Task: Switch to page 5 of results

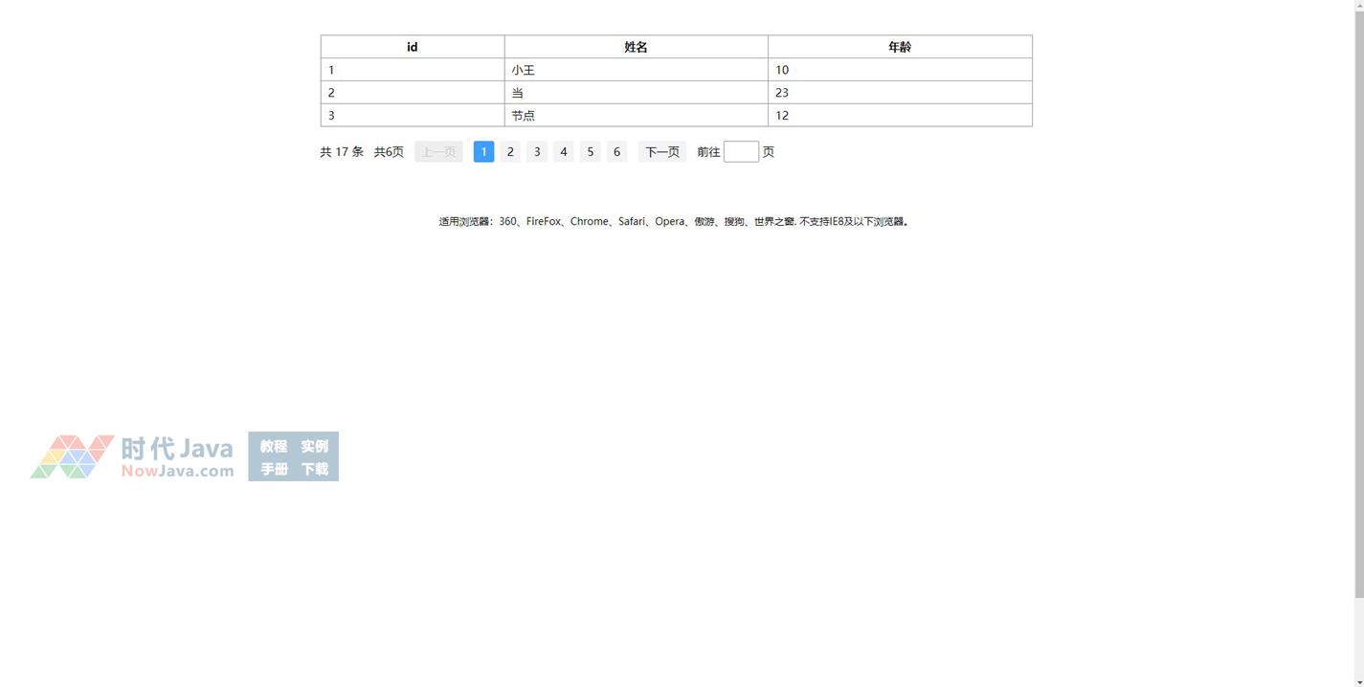Action: [x=591, y=152]
